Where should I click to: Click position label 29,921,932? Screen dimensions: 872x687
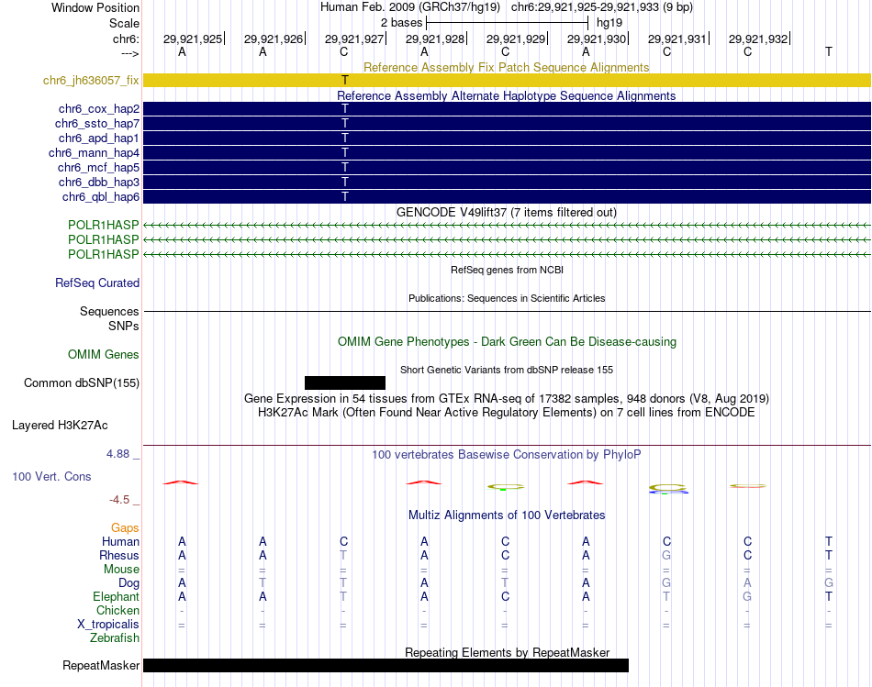click(758, 39)
